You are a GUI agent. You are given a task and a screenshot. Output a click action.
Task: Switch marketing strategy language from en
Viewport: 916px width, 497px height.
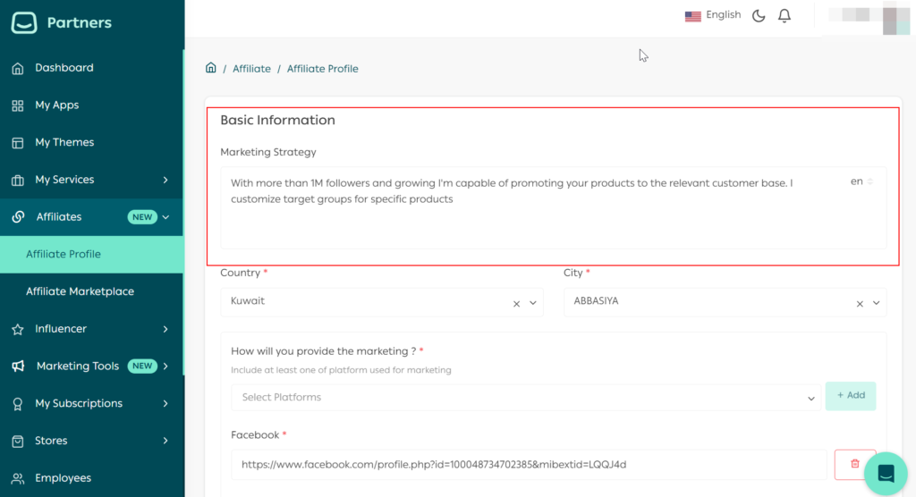pos(861,181)
